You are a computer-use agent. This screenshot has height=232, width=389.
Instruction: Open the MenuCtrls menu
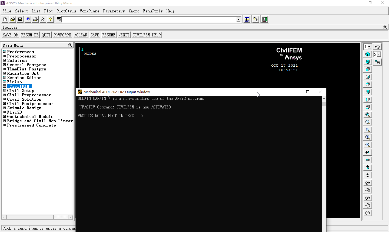click(153, 11)
